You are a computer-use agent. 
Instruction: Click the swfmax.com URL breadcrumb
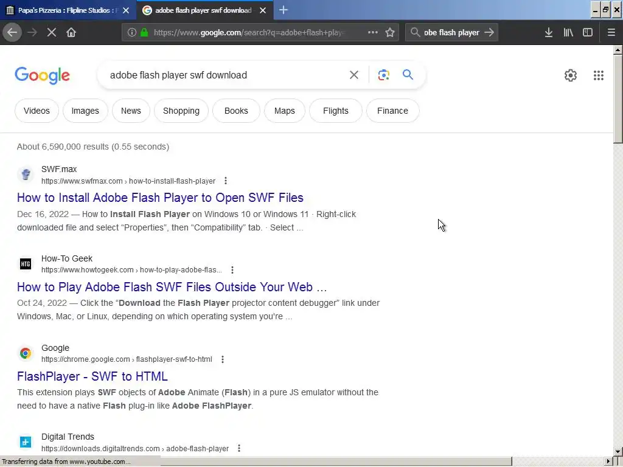[128, 181]
